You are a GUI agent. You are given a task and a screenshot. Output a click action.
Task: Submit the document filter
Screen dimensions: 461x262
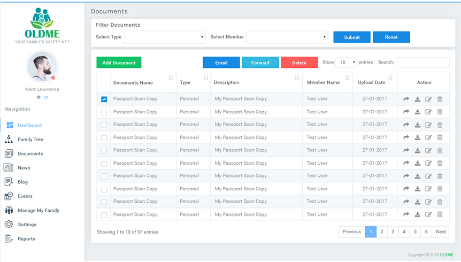point(352,37)
